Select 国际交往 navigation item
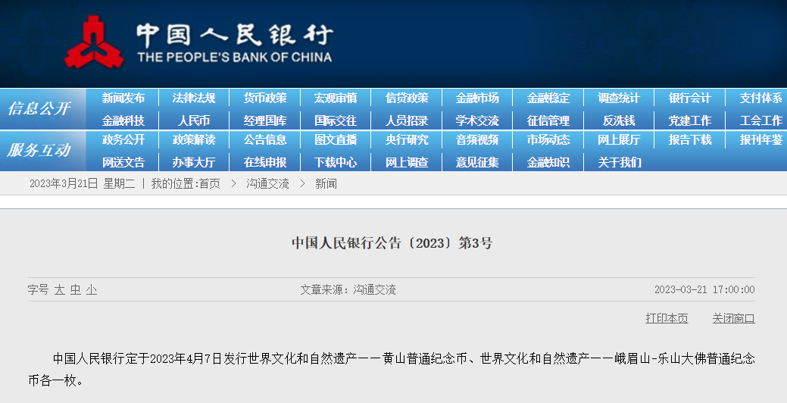Image resolution: width=787 pixels, height=403 pixels. pyautogui.click(x=336, y=120)
